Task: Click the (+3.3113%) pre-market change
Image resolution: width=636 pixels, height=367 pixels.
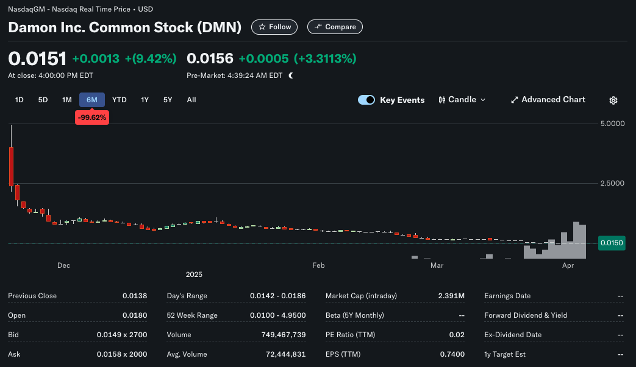Action: (x=325, y=58)
